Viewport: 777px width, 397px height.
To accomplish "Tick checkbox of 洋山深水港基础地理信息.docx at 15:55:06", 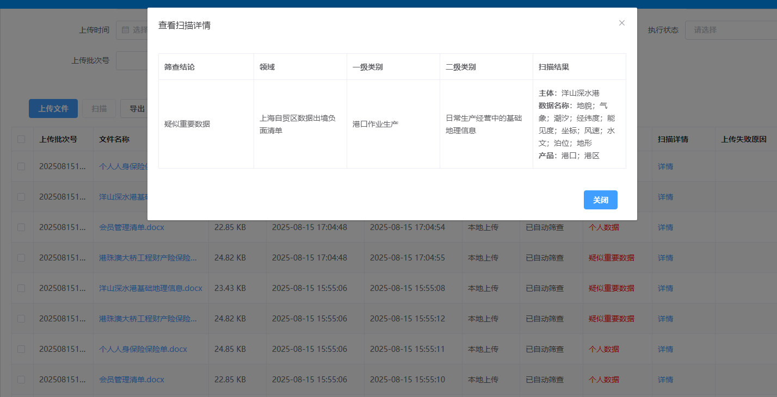I will tap(21, 288).
